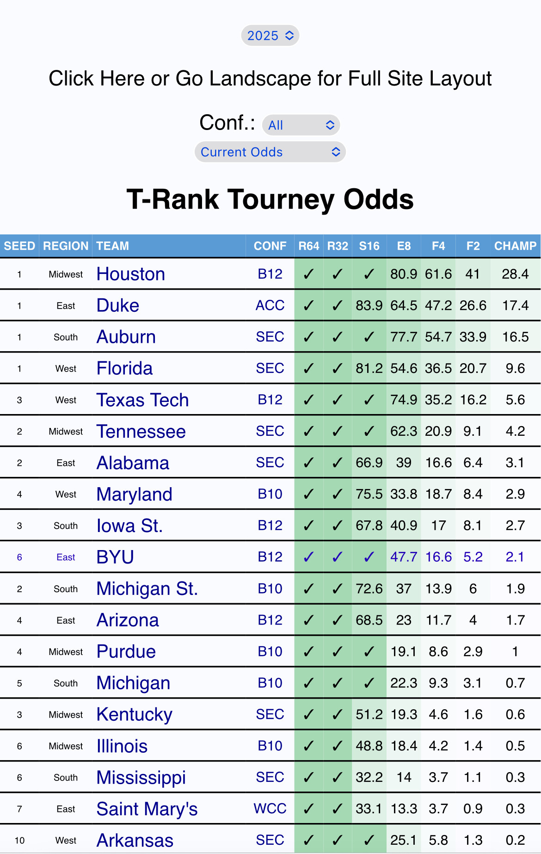
Task: Click Auburn's S16 checkmark
Action: tap(369, 337)
